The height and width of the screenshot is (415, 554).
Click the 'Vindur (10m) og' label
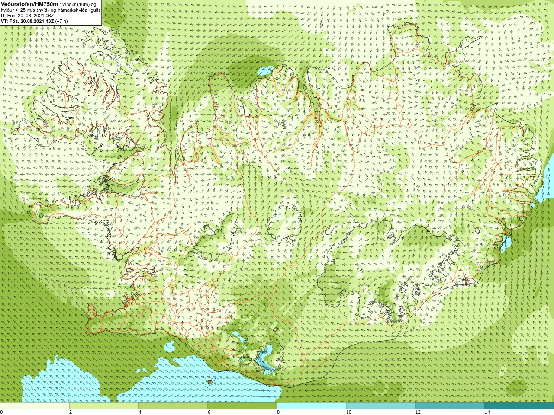pyautogui.click(x=80, y=4)
